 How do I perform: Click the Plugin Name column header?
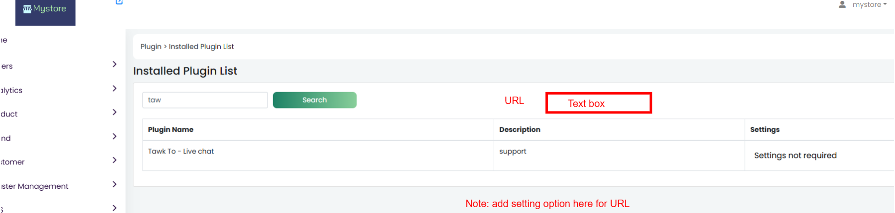coord(171,129)
